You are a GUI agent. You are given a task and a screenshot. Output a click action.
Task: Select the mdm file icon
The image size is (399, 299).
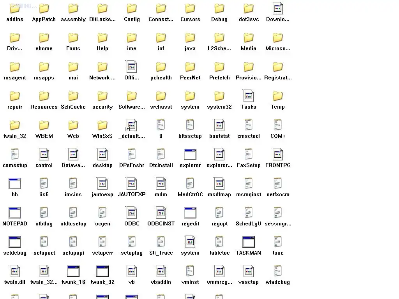click(161, 184)
